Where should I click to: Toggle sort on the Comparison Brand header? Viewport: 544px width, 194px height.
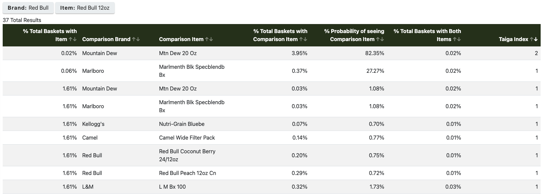[106, 39]
